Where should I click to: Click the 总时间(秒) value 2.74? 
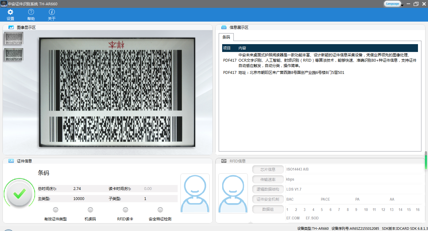tap(77, 189)
